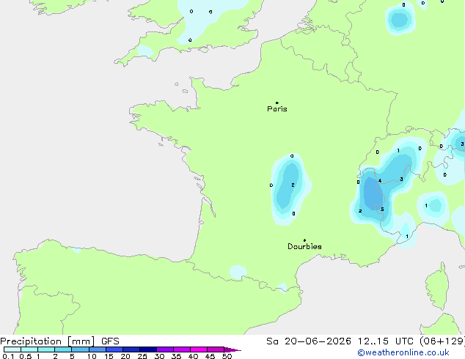The height and width of the screenshot is (359, 465).
Task: Select the Dourbies location dot marker
Action: click(304, 240)
